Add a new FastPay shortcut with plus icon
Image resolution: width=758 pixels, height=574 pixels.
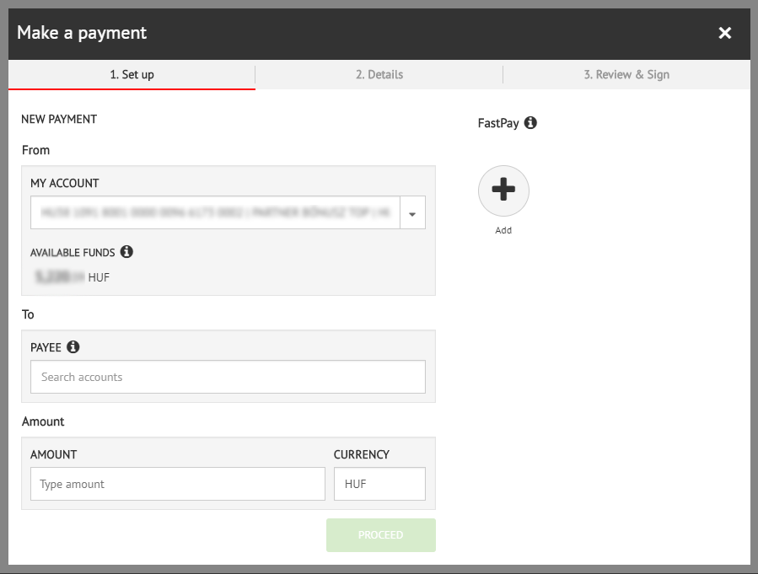click(503, 190)
